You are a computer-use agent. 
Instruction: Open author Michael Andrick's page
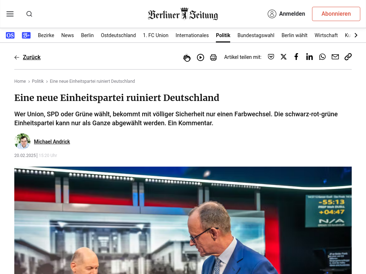52,141
